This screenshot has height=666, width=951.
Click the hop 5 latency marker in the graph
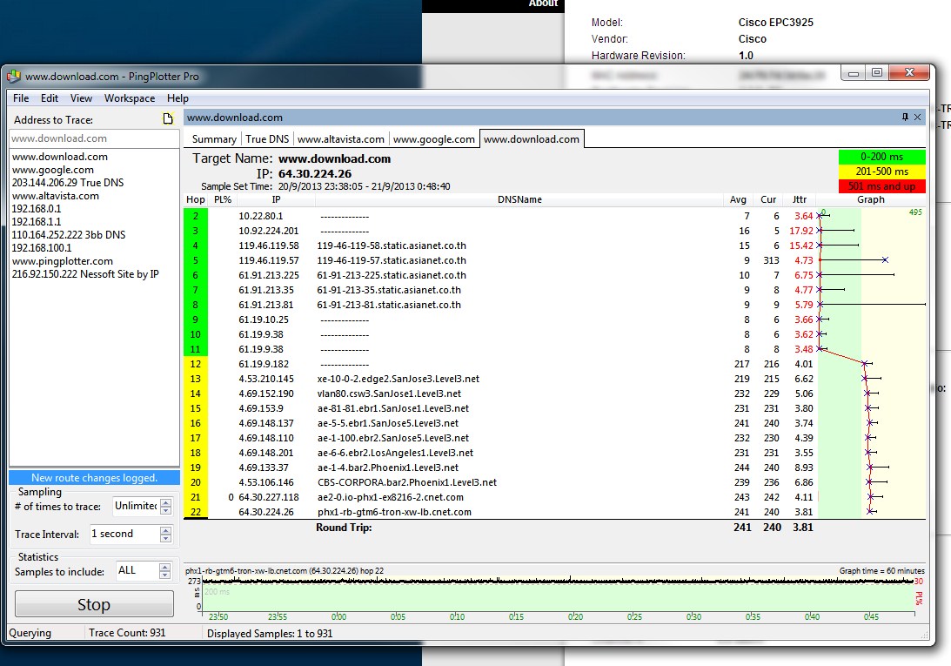coord(885,259)
